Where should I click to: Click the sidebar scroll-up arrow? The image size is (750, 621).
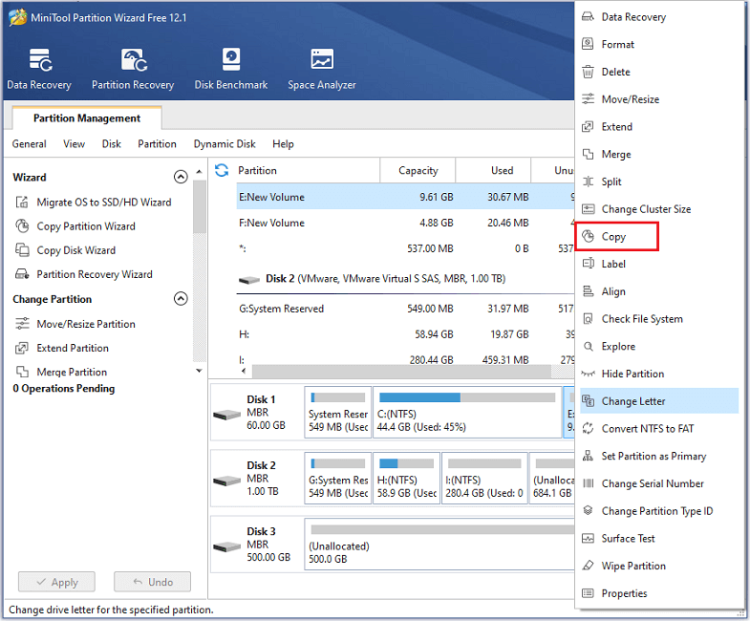click(x=200, y=171)
